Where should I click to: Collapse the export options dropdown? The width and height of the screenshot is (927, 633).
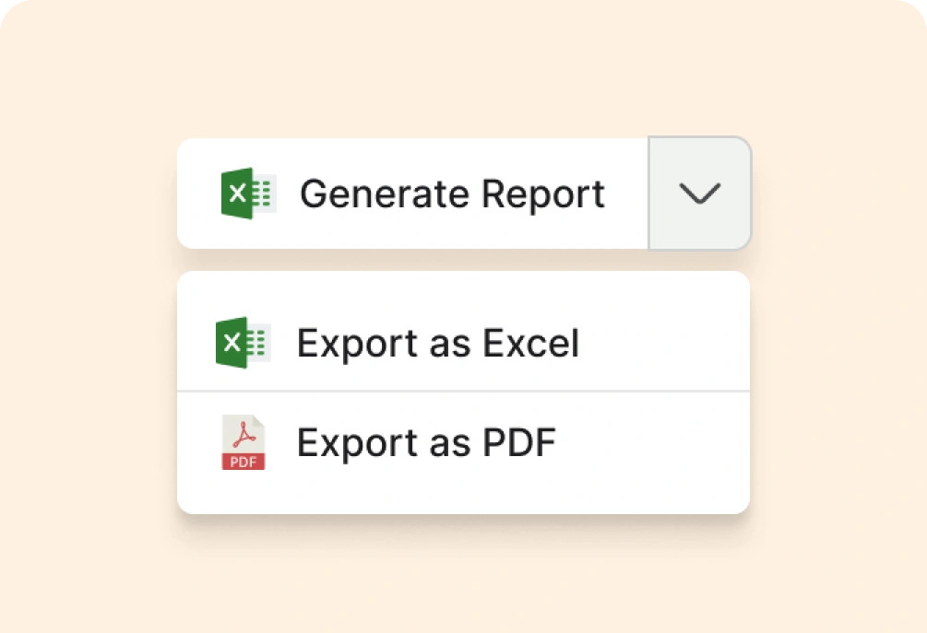point(699,193)
